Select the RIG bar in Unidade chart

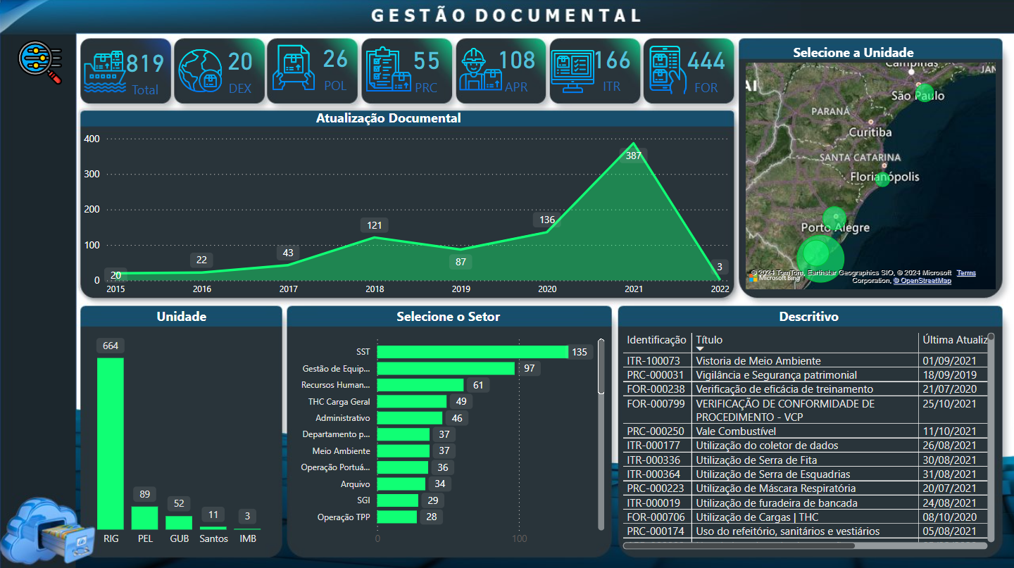pos(111,443)
